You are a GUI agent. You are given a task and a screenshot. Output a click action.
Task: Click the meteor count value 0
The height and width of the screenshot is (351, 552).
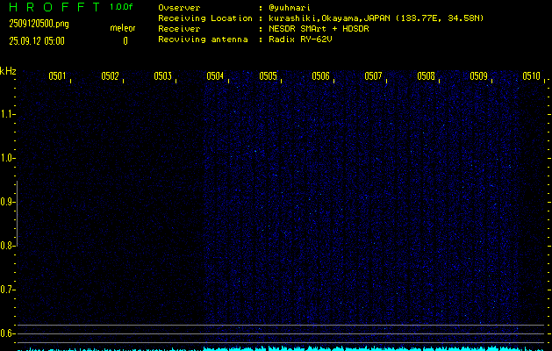coord(125,41)
